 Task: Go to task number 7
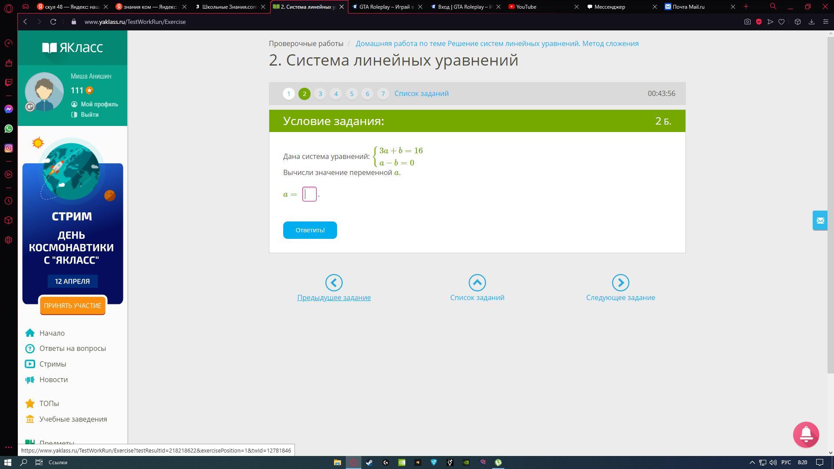[x=383, y=94]
